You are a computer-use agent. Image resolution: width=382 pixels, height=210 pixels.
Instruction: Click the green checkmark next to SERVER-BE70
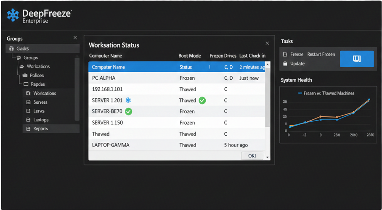129,111
